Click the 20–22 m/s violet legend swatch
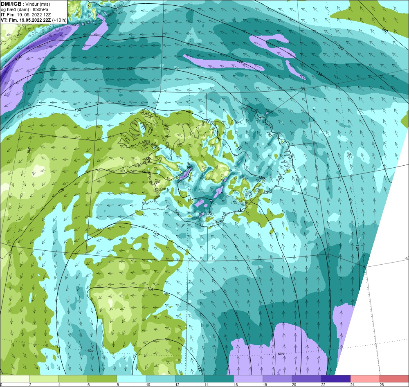The image size is (409, 387). 307,378
